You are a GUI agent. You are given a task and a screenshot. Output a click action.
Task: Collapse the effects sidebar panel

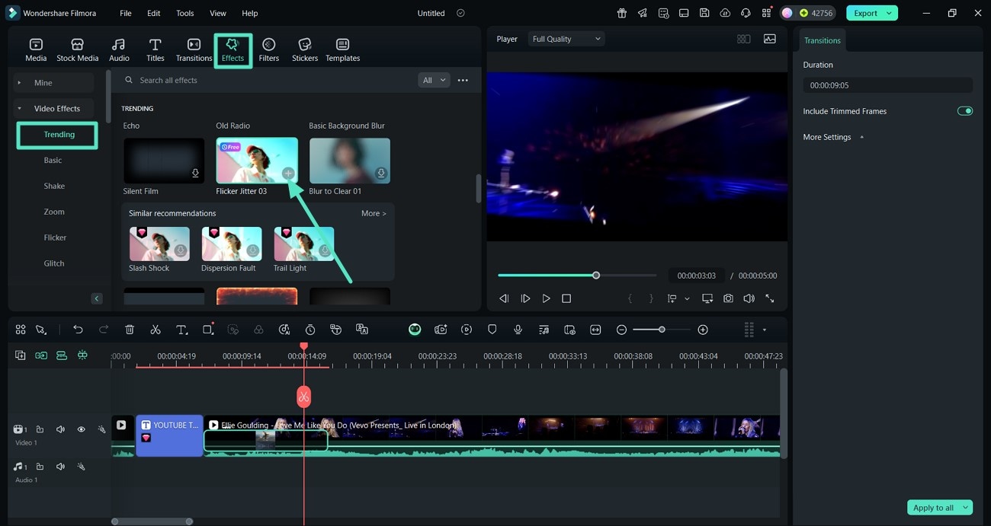pyautogui.click(x=97, y=298)
